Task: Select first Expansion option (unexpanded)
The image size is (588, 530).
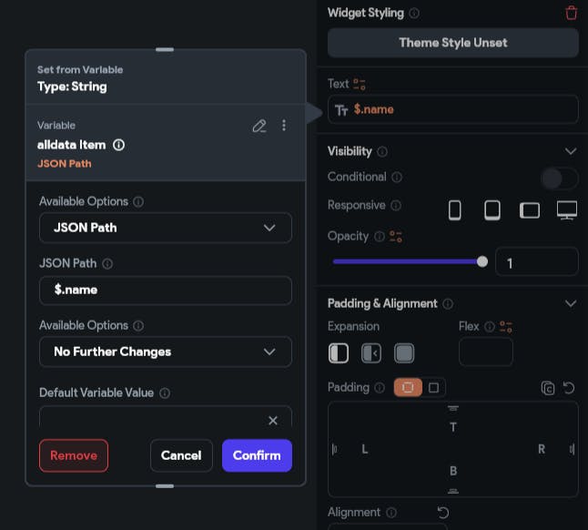Action: click(339, 353)
